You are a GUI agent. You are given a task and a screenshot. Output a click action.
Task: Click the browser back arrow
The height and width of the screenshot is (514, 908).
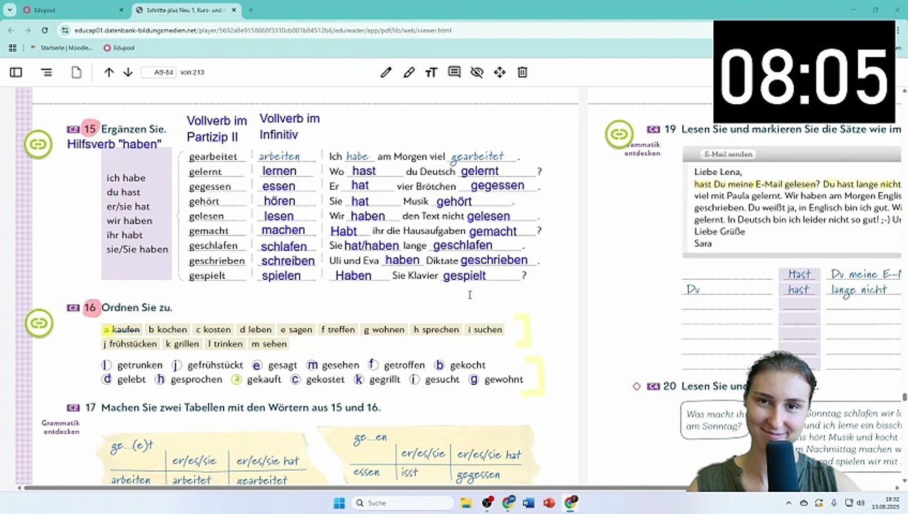11,31
